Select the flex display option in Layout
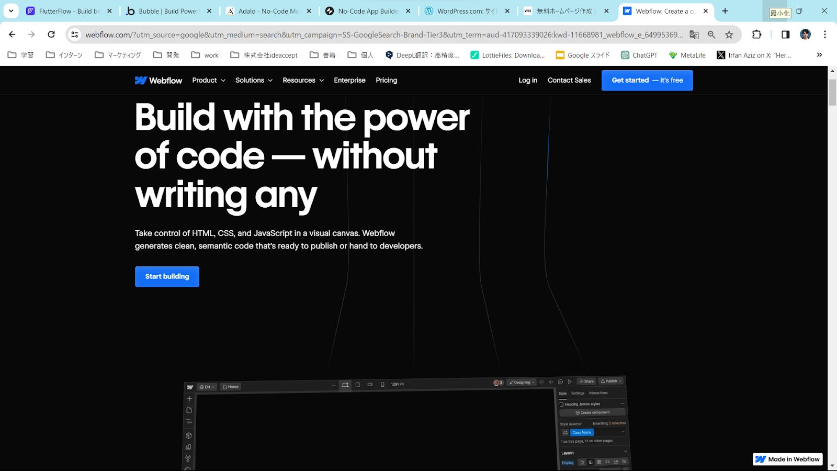The image size is (837, 471). click(x=590, y=462)
